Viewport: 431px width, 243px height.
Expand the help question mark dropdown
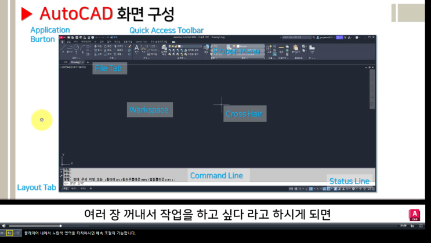point(357,37)
